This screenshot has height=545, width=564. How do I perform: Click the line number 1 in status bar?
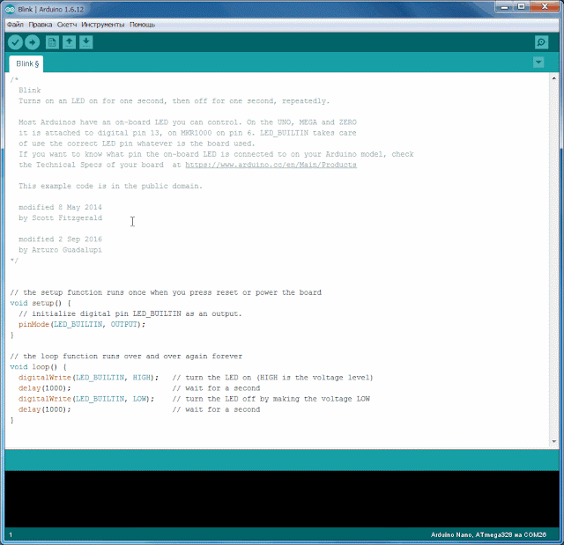(x=11, y=535)
